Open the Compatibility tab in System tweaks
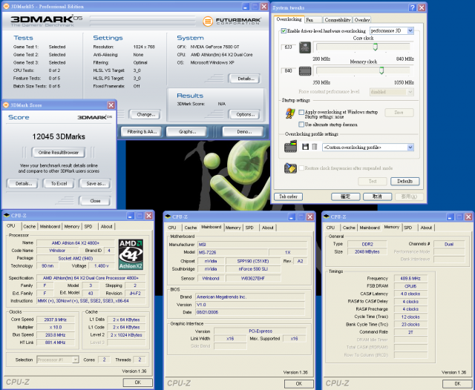 click(338, 20)
